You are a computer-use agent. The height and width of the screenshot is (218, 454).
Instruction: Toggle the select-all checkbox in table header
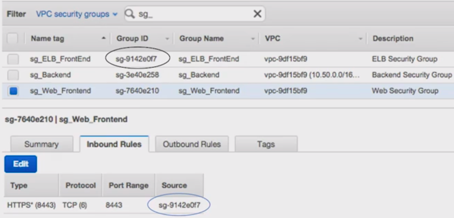12,38
